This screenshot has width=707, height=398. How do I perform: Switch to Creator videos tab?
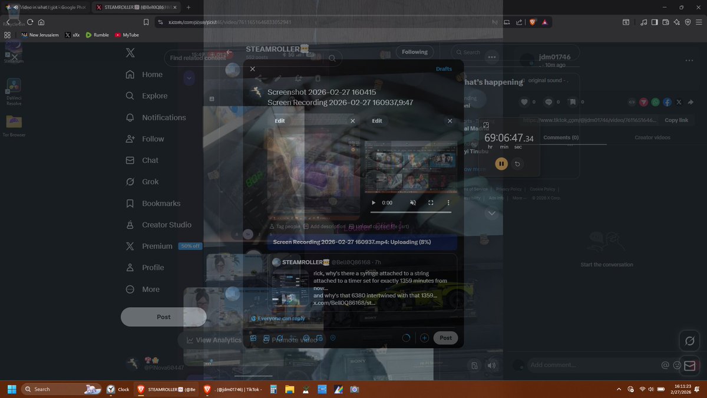click(x=652, y=137)
